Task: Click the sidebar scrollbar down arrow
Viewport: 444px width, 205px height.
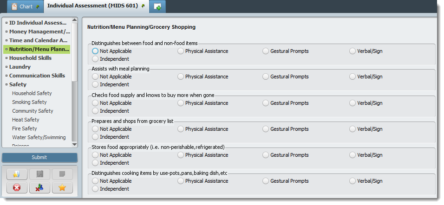Action: (x=74, y=145)
